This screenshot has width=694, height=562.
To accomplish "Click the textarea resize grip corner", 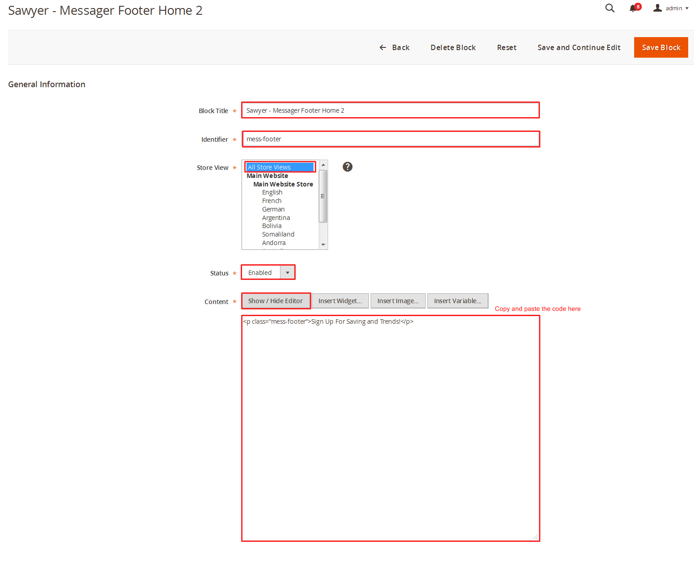I will (x=535, y=537).
